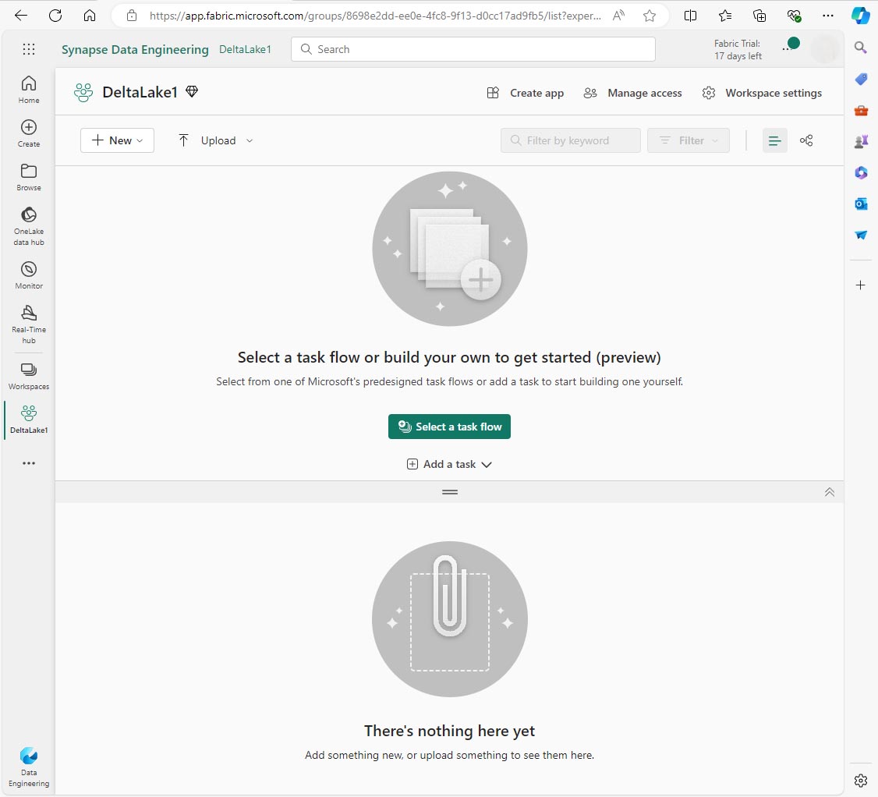This screenshot has height=797, width=878.
Task: Open Monitor hub in sidebar
Action: click(x=29, y=275)
